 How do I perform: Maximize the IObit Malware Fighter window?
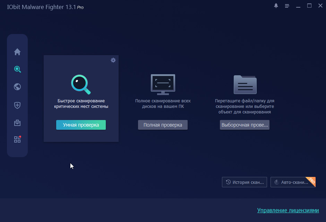[x=309, y=6]
